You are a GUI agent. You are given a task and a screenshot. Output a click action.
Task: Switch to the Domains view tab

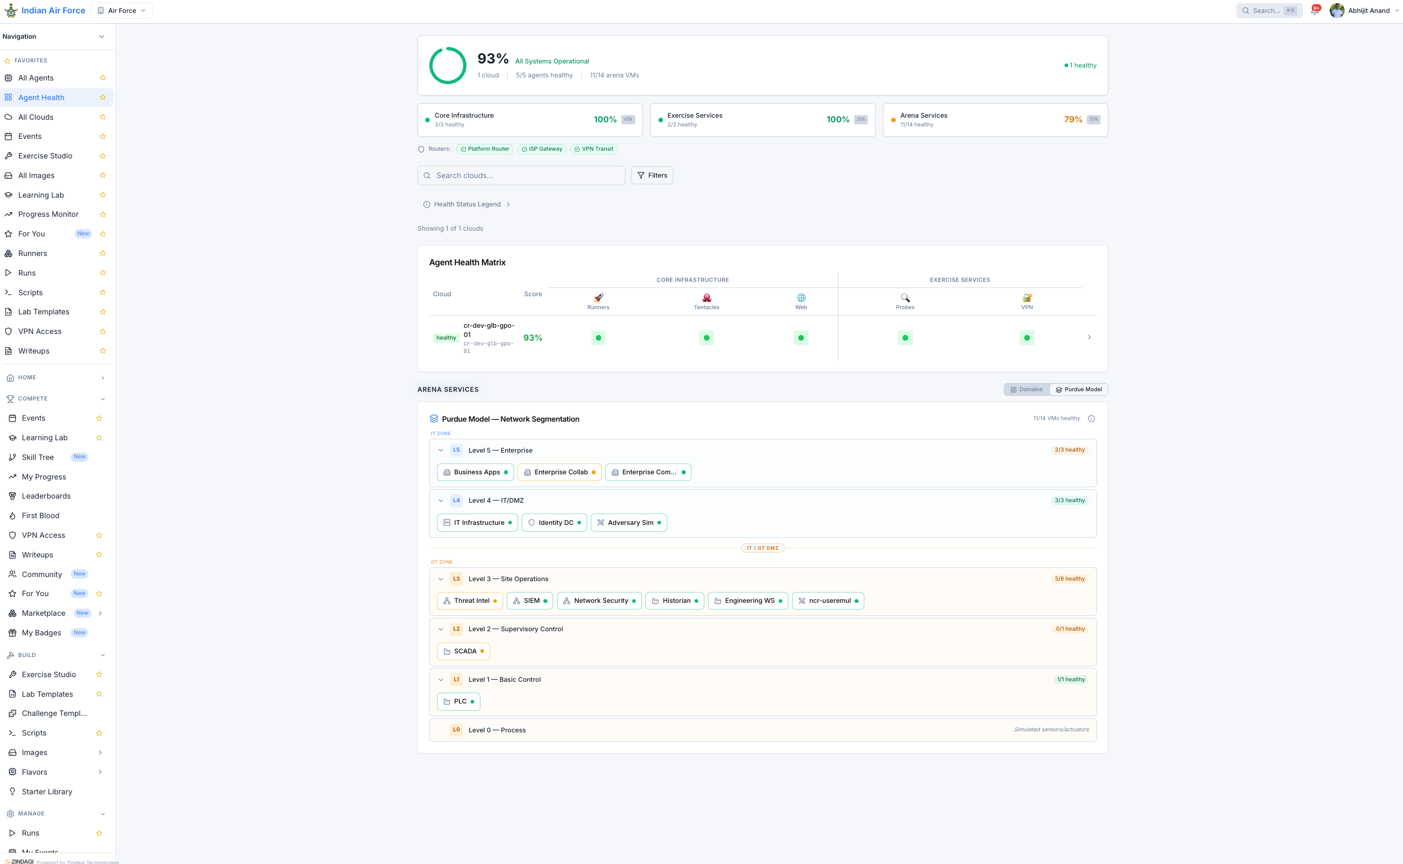[x=1026, y=389]
